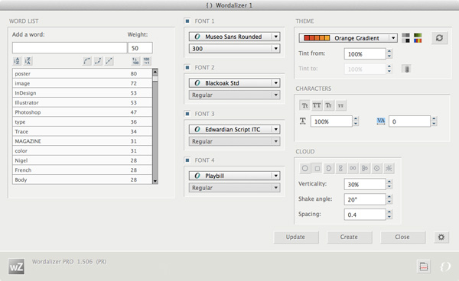
Task: Choose the multicolor theme swatch grid
Action: click(x=418, y=38)
